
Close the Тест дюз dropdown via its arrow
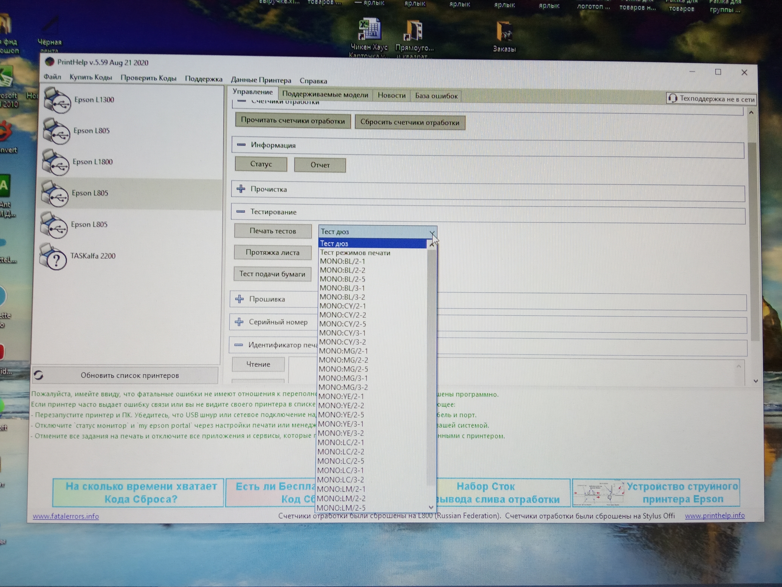click(432, 233)
